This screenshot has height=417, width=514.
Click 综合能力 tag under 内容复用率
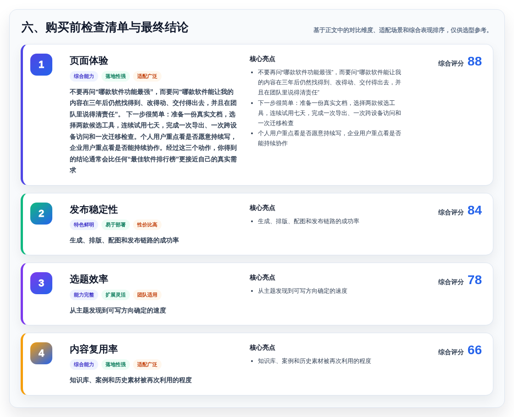click(84, 365)
